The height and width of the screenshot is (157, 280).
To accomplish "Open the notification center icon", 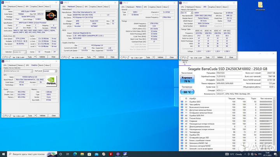I will [276, 154].
